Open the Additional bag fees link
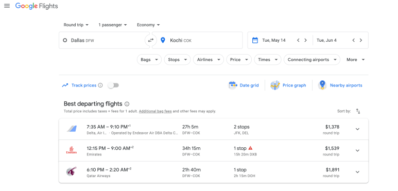Screen dimensions: 398x191 [155, 111]
